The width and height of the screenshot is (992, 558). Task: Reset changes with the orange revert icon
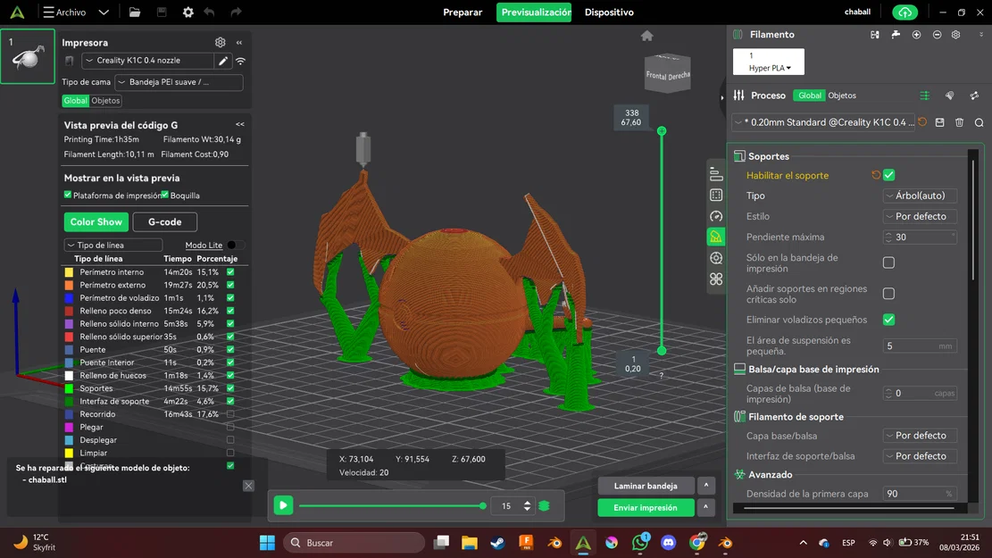922,122
